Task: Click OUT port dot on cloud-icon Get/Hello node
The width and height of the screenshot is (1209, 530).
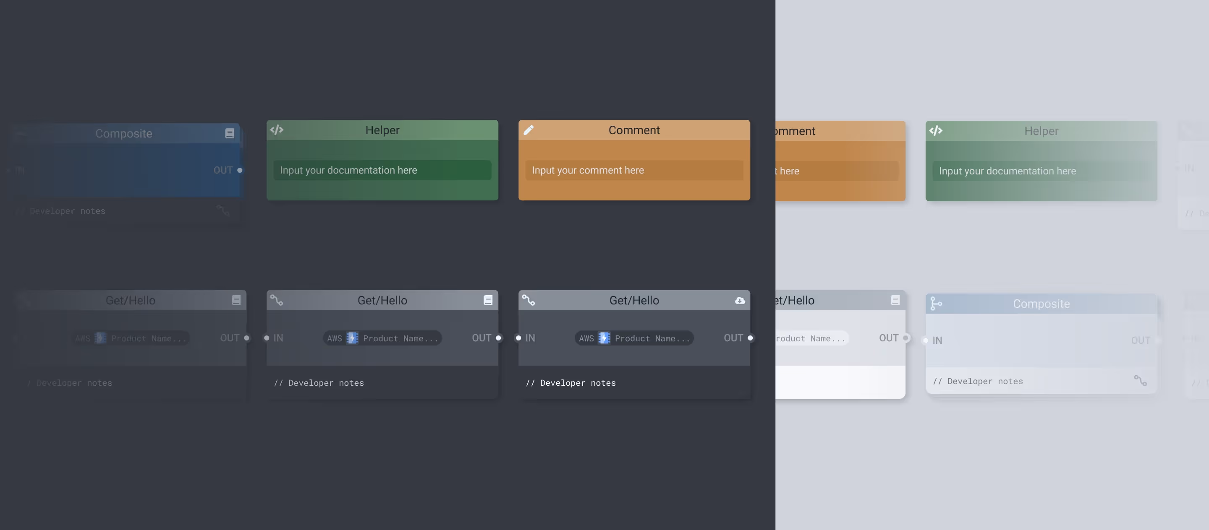Action: click(750, 338)
